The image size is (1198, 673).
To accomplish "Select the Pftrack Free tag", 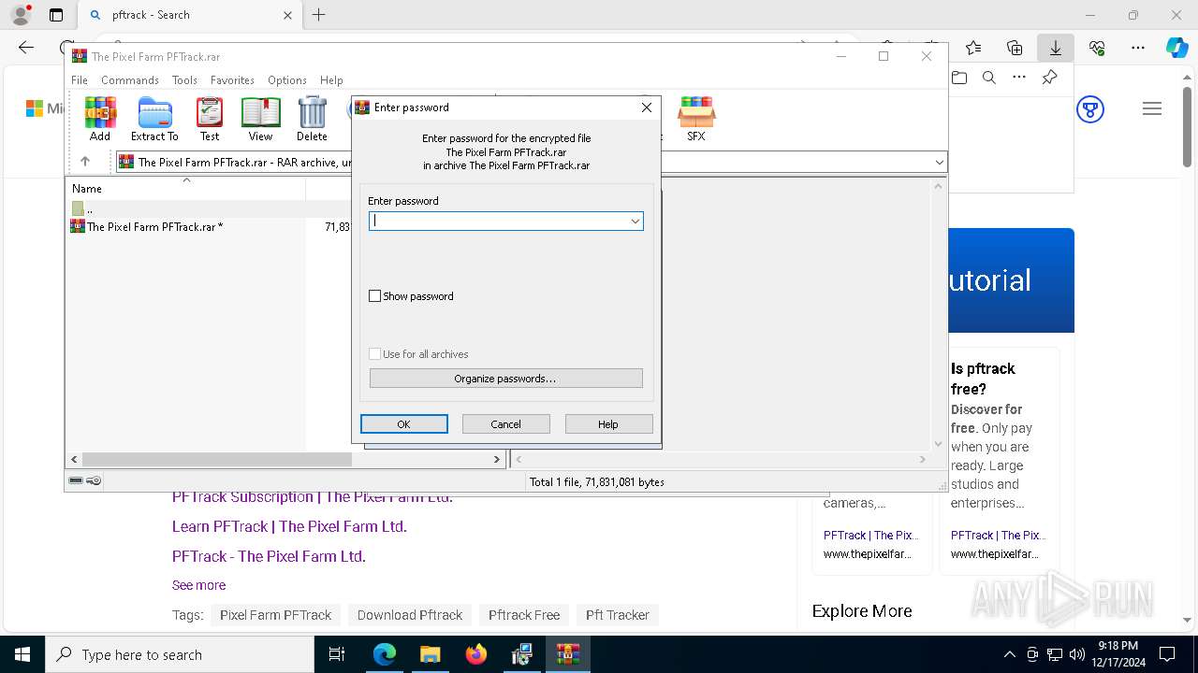I will (x=524, y=615).
